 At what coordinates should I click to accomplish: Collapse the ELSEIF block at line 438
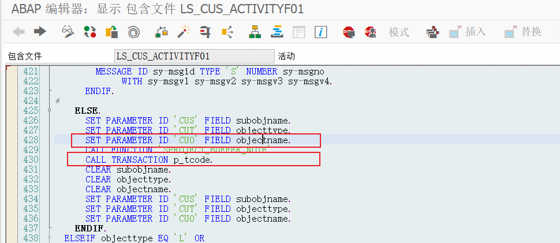coord(50,238)
